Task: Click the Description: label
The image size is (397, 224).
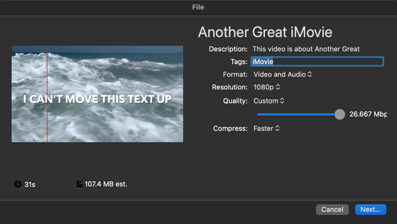Action: 228,49
